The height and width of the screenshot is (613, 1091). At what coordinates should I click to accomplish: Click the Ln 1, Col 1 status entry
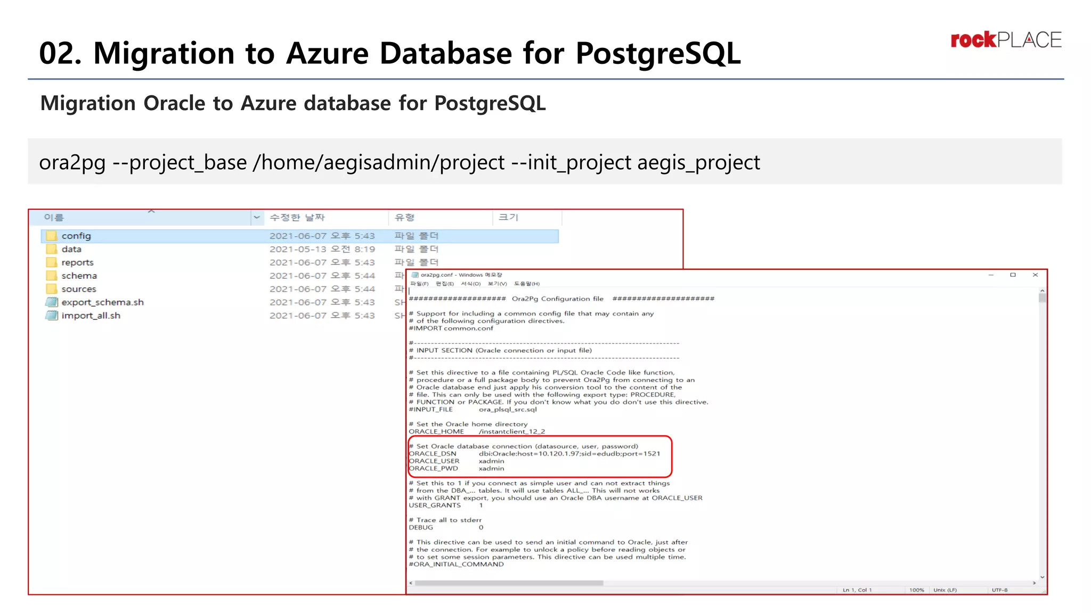click(x=857, y=590)
